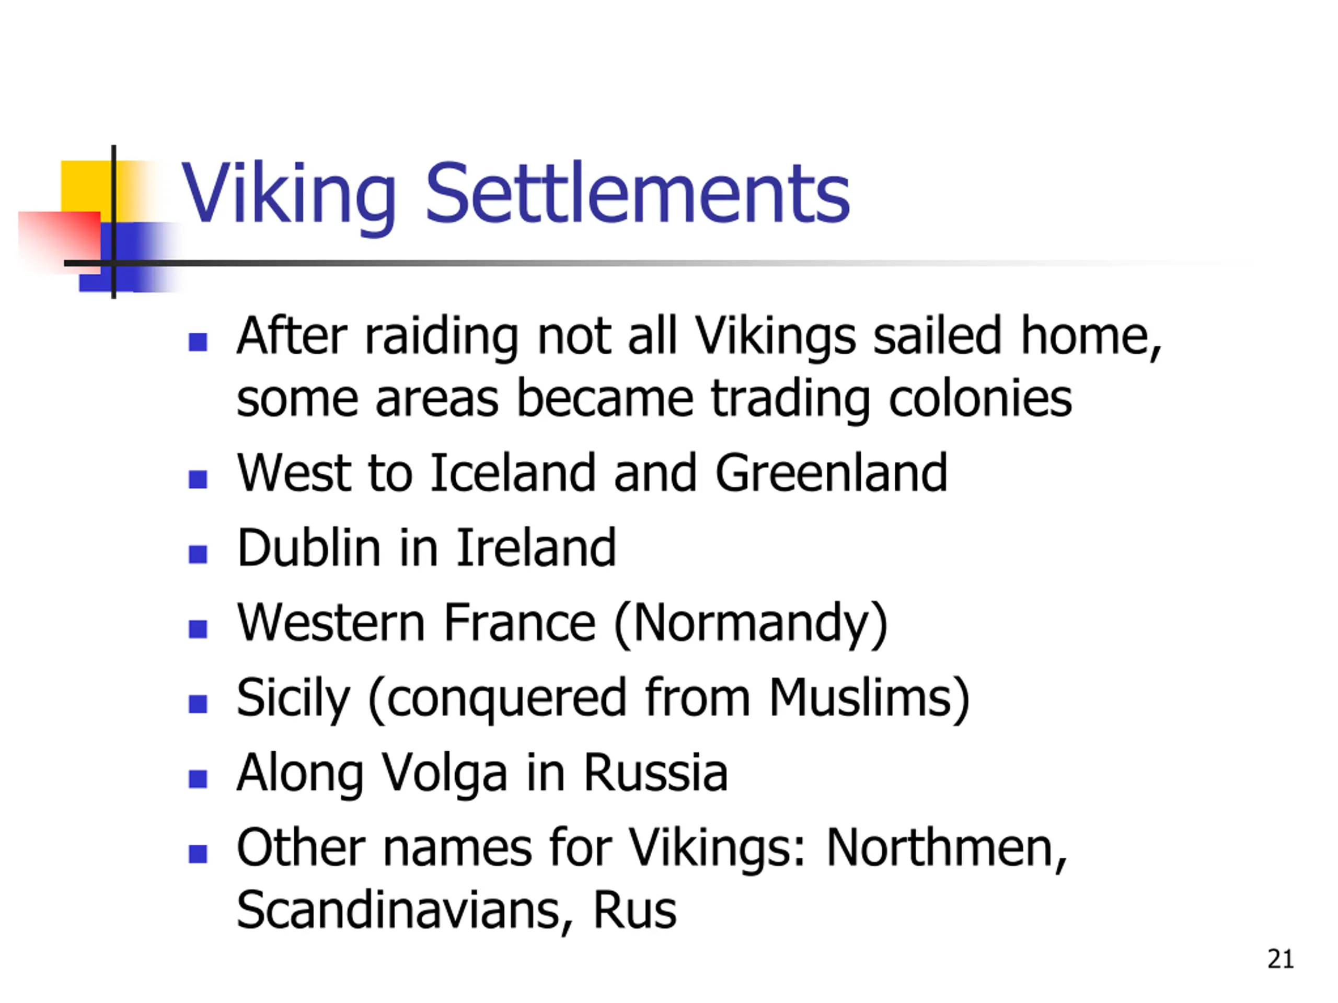Click the "Western France (Normandy)" line
The width and height of the screenshot is (1338, 1003).
tap(562, 623)
